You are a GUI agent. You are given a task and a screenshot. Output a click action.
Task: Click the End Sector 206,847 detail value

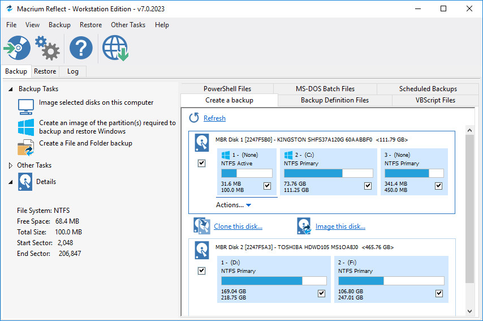(x=70, y=254)
